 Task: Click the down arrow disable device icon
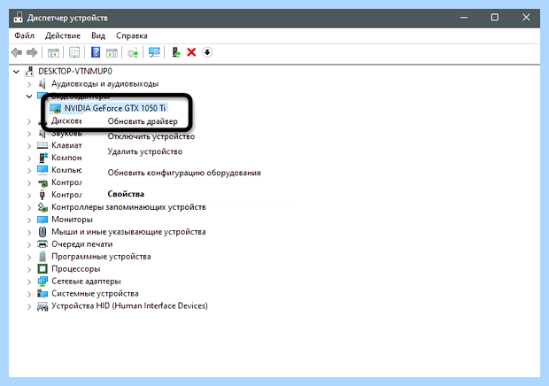[x=207, y=52]
